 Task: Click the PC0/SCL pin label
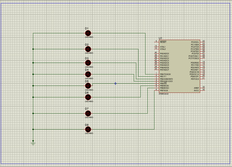(195, 42)
